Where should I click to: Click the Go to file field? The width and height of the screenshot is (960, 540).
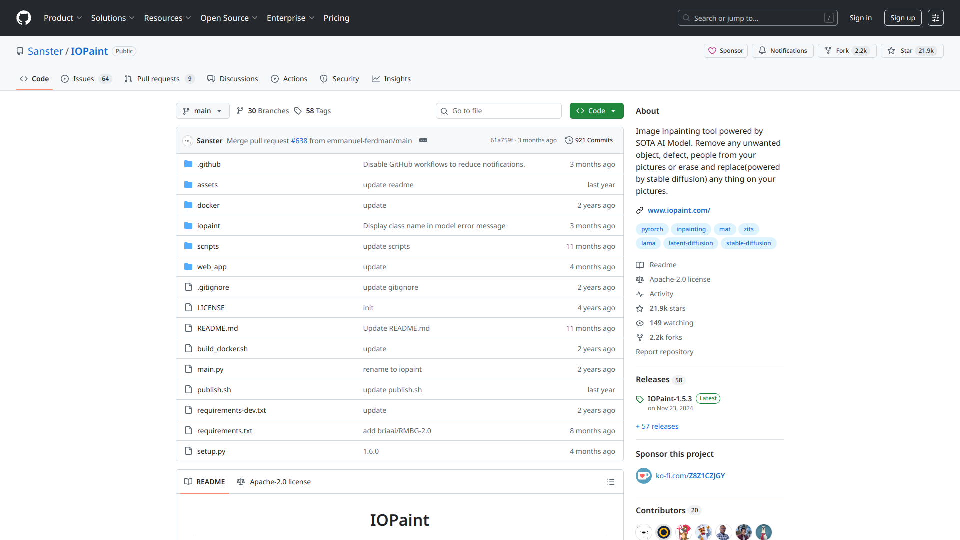[499, 111]
